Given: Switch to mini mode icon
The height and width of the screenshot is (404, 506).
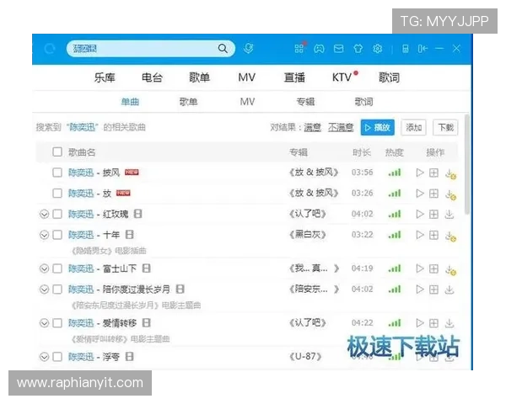Looking at the screenshot, I should coord(423,49).
